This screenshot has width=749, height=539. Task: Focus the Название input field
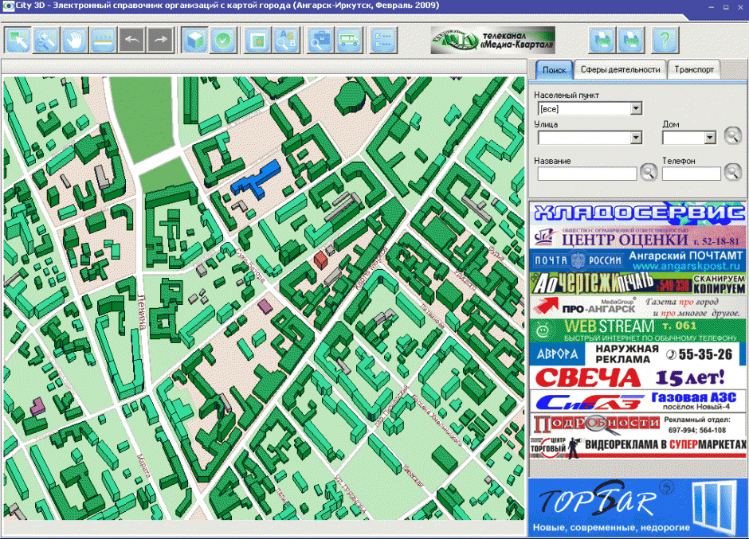(587, 174)
